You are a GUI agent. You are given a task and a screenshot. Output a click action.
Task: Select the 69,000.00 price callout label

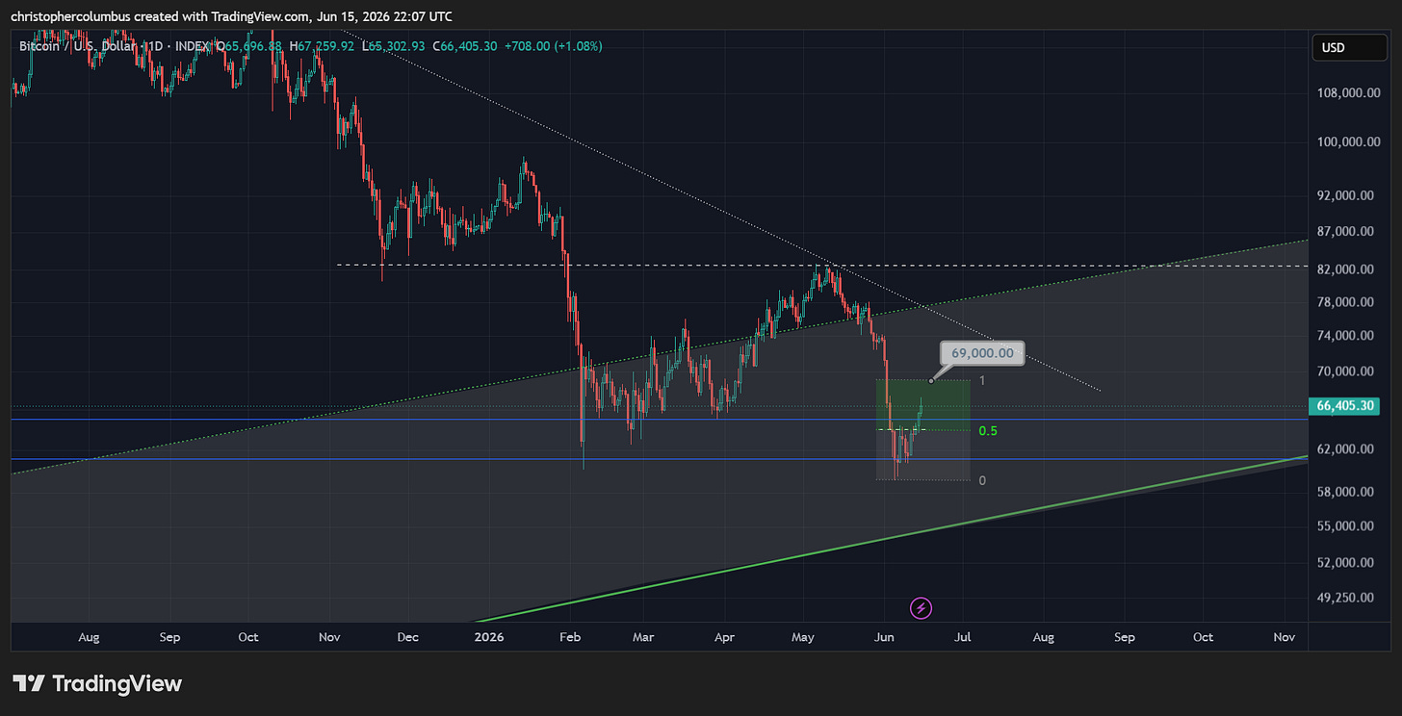[x=982, y=353]
